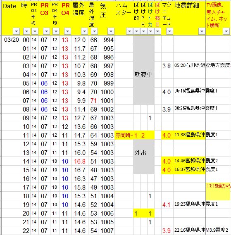Select the pressure 1000 cell
The height and width of the screenshot is (235, 231).
[x=107, y=92]
